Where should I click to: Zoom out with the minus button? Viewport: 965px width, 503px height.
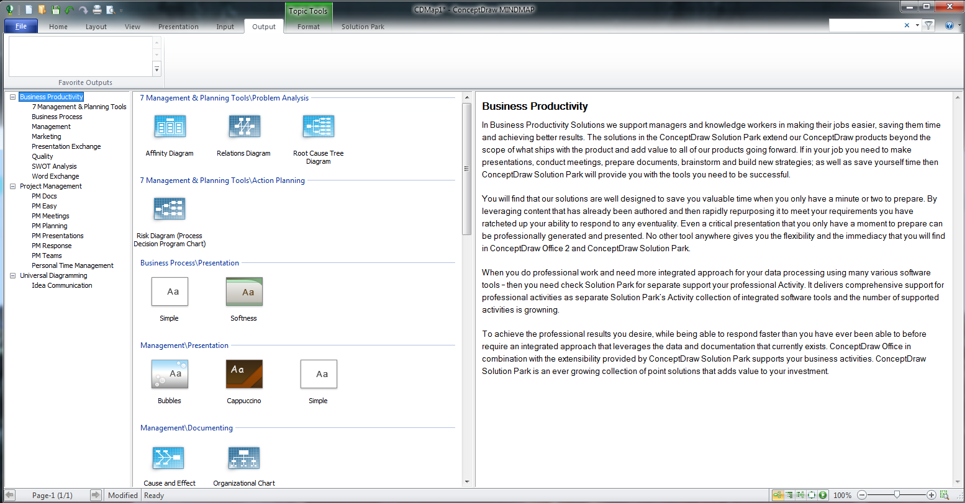(861, 495)
